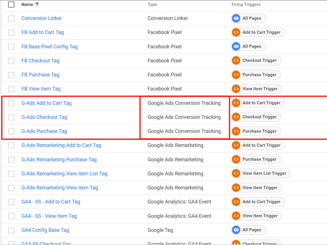
Task: Check the FB Add to Cart Tag checkbox
Action: pos(11,32)
